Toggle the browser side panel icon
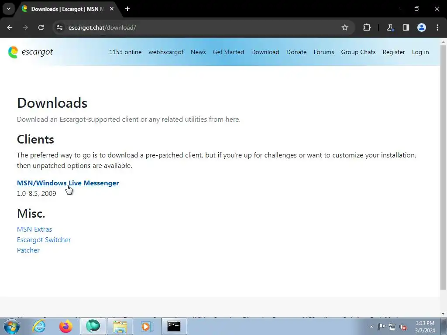This screenshot has width=447, height=335. (406, 27)
